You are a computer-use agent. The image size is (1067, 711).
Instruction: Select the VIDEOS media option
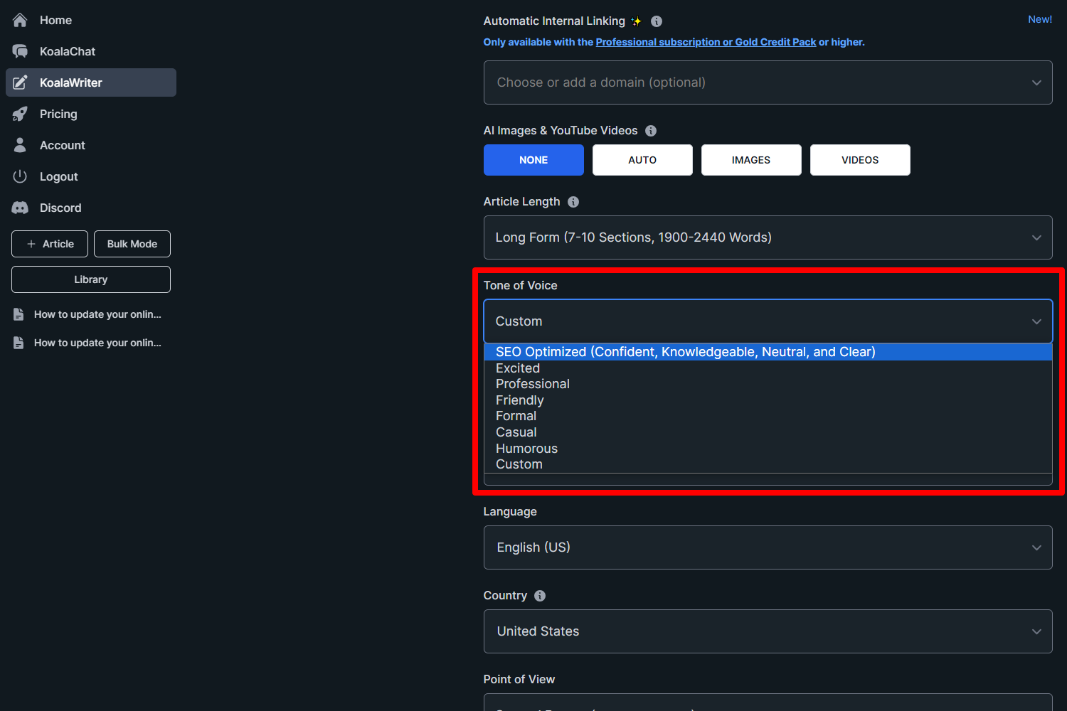click(859, 160)
